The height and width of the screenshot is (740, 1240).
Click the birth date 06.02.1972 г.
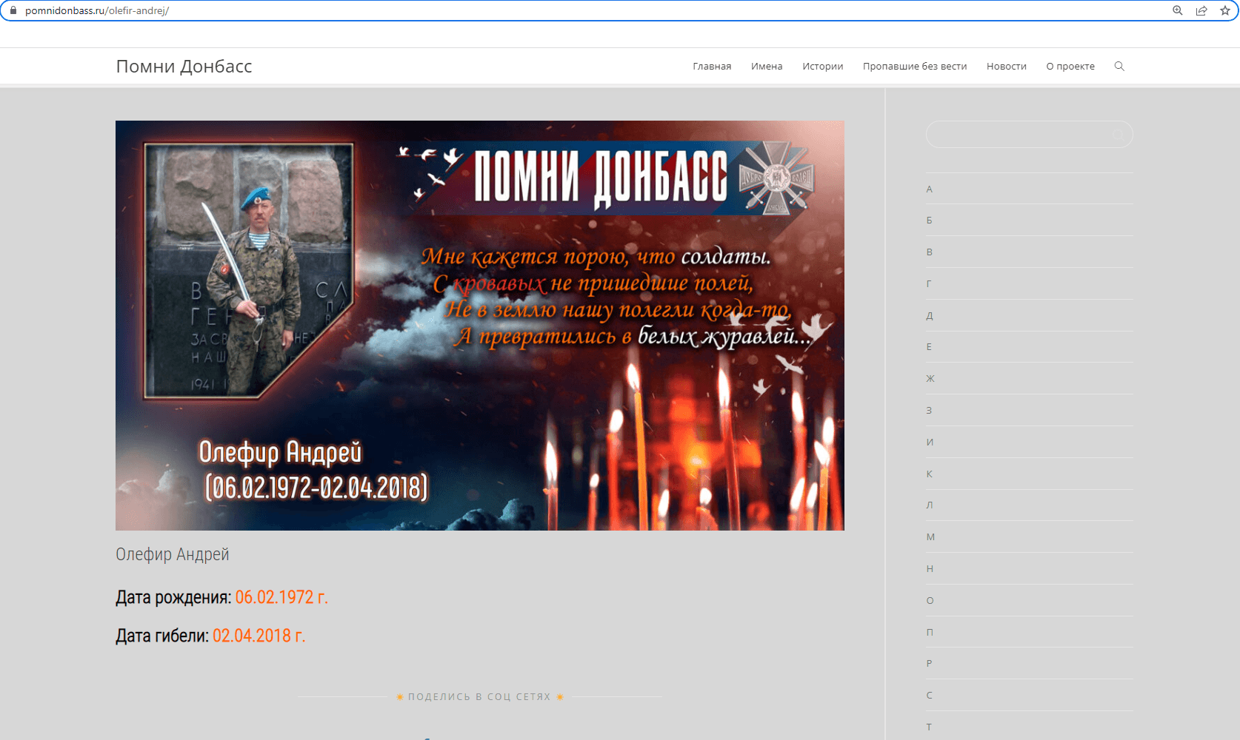pos(281,597)
